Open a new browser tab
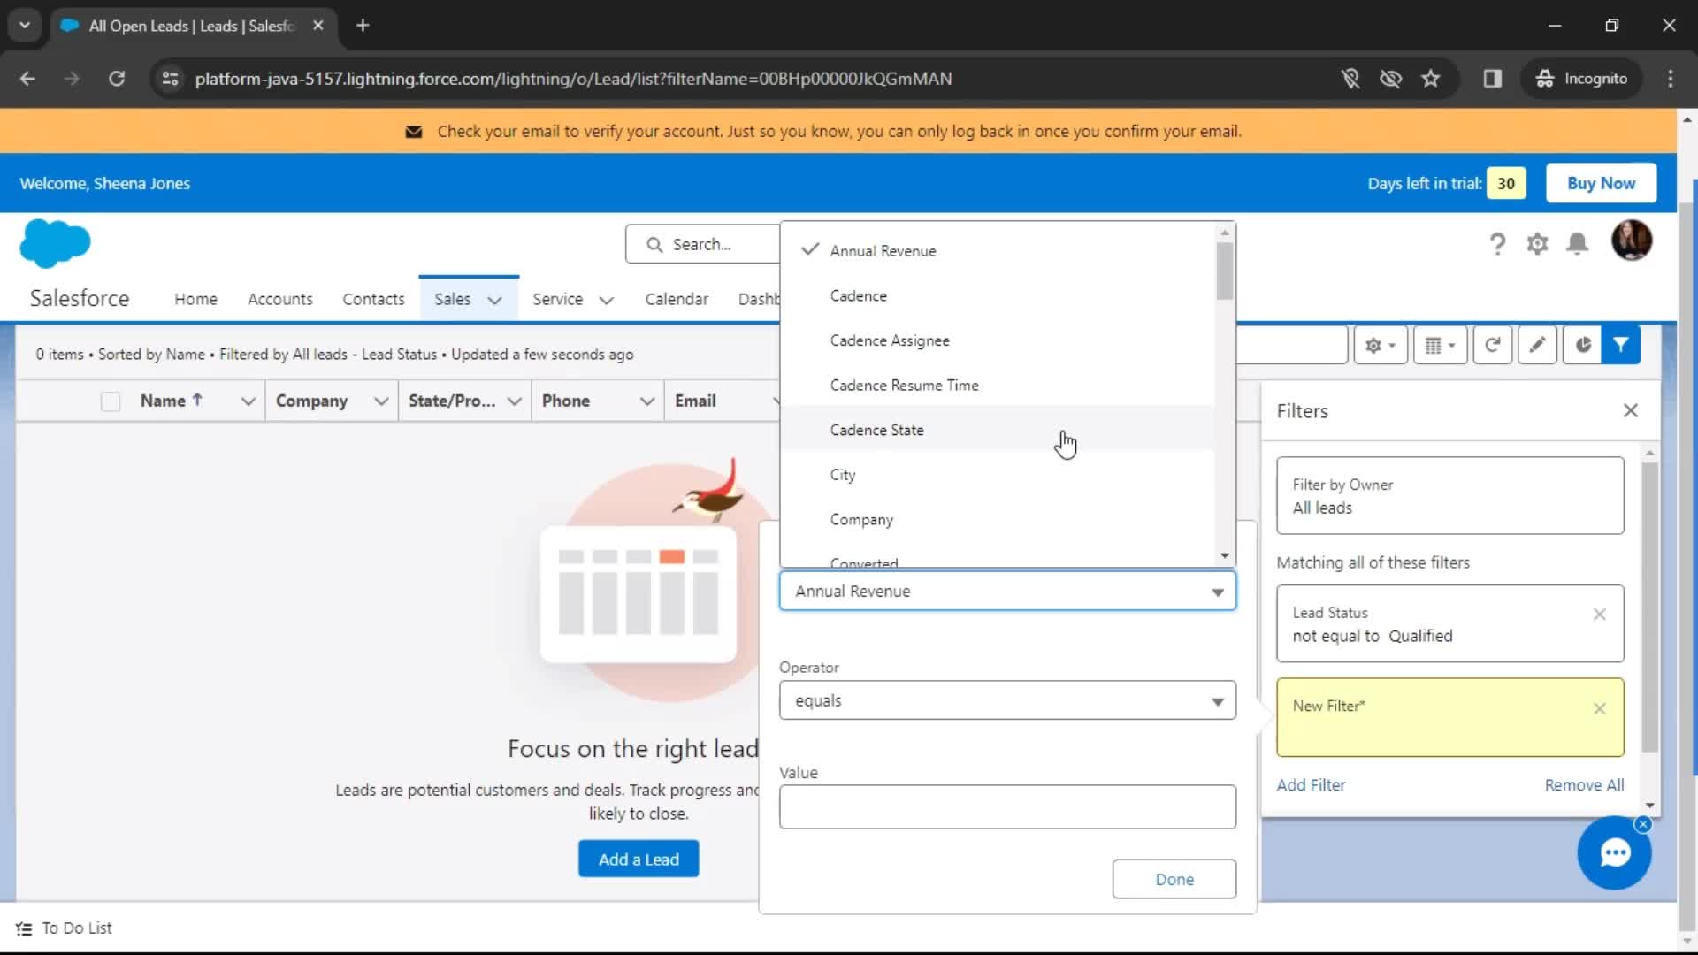Image resolution: width=1698 pixels, height=955 pixels. (x=363, y=26)
